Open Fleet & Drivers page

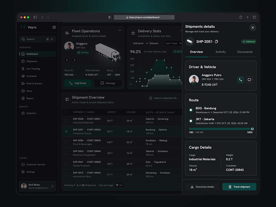point(37,84)
